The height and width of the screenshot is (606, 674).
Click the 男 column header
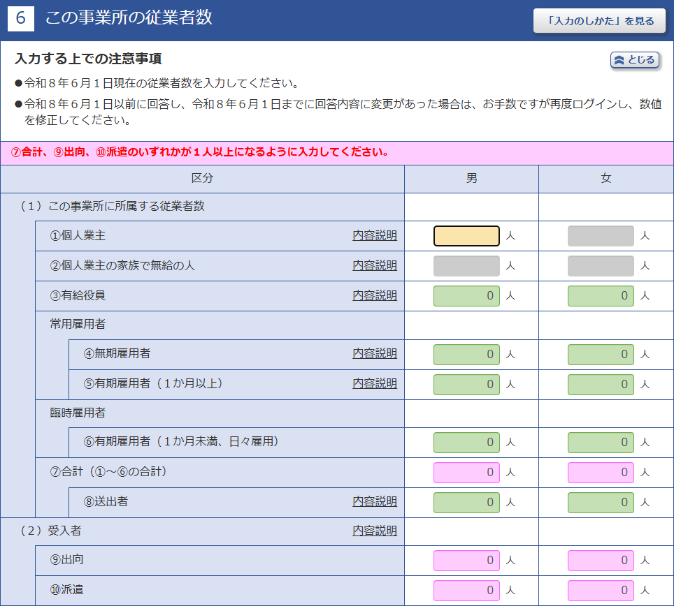[x=471, y=179]
